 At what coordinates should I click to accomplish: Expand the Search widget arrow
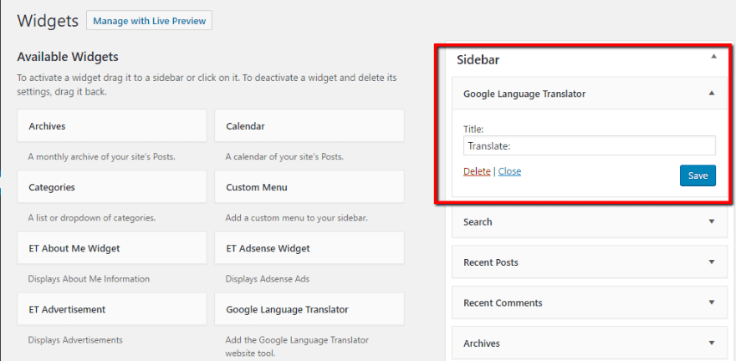[711, 221]
